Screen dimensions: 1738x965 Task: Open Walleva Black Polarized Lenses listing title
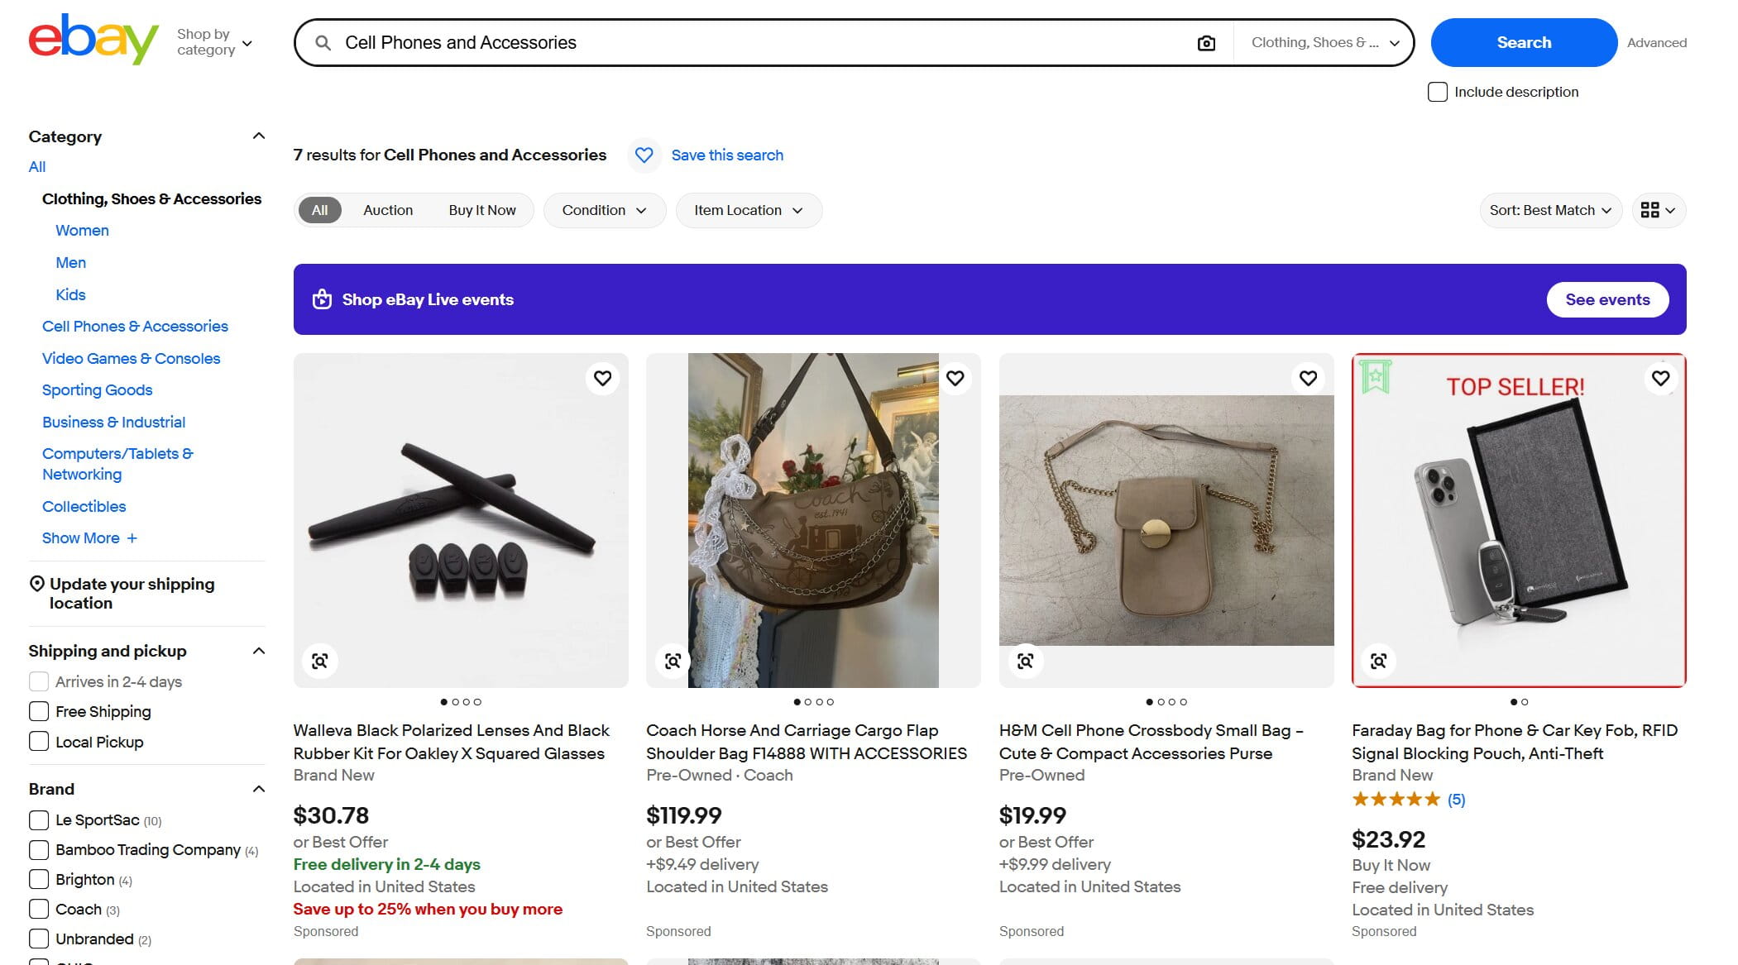pos(452,742)
